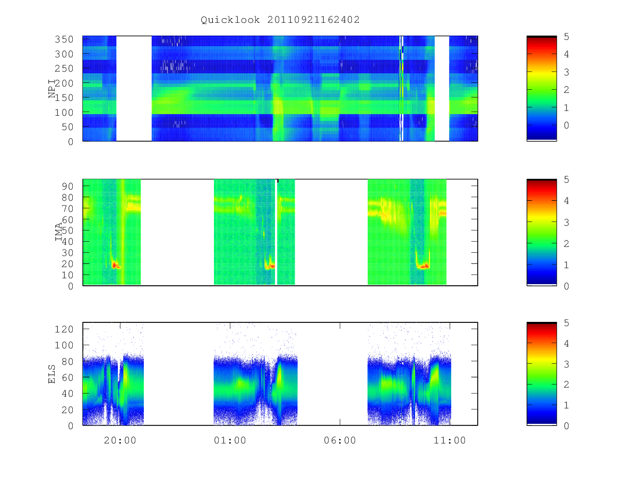Image resolution: width=637 pixels, height=478 pixels.
Task: Click the plot title Quicklook 20110921162402
Action: pos(280,20)
